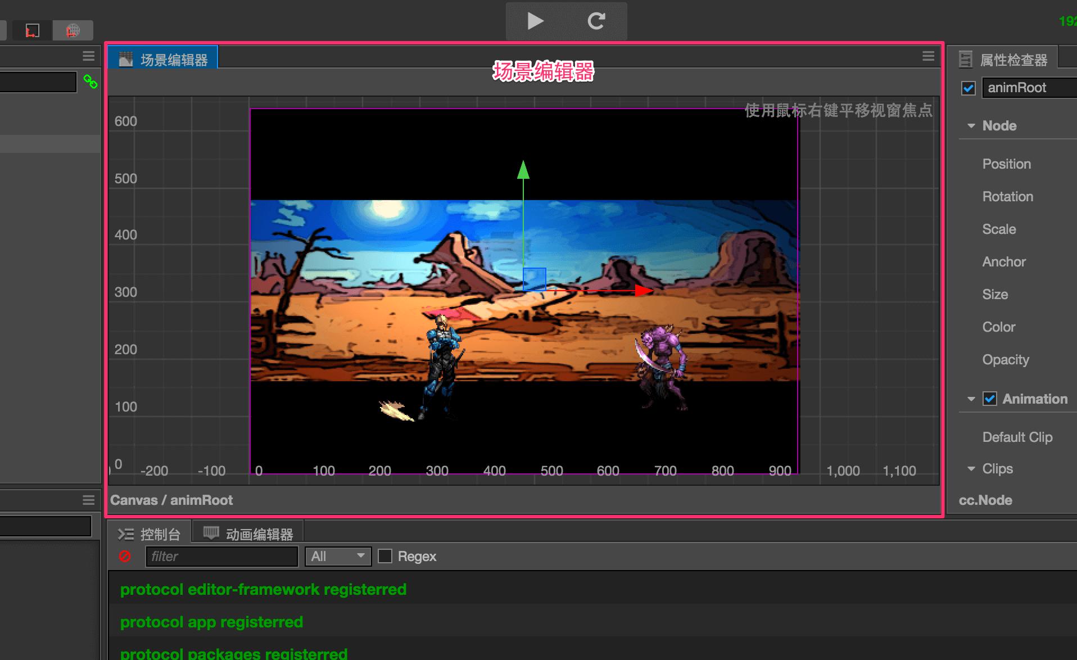Click the console filter input field
This screenshot has height=660, width=1077.
(x=221, y=557)
